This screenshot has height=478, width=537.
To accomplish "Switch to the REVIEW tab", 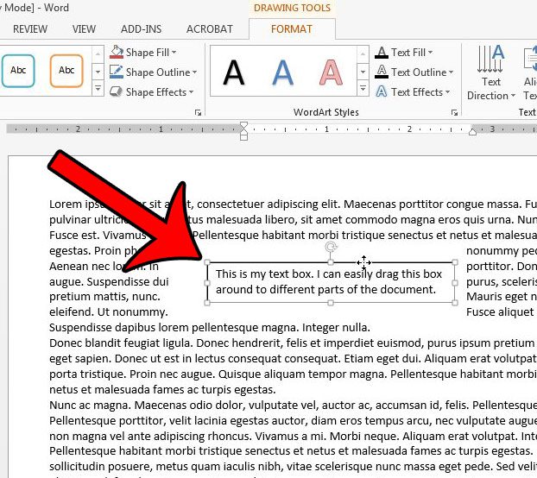I will (x=30, y=28).
